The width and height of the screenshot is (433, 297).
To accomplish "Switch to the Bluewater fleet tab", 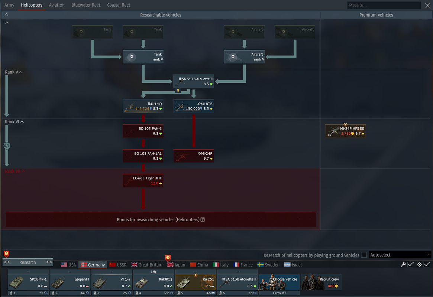I will tap(86, 5).
